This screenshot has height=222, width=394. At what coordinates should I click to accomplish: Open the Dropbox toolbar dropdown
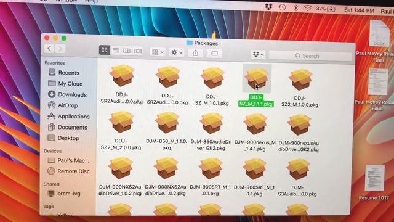tap(258, 54)
